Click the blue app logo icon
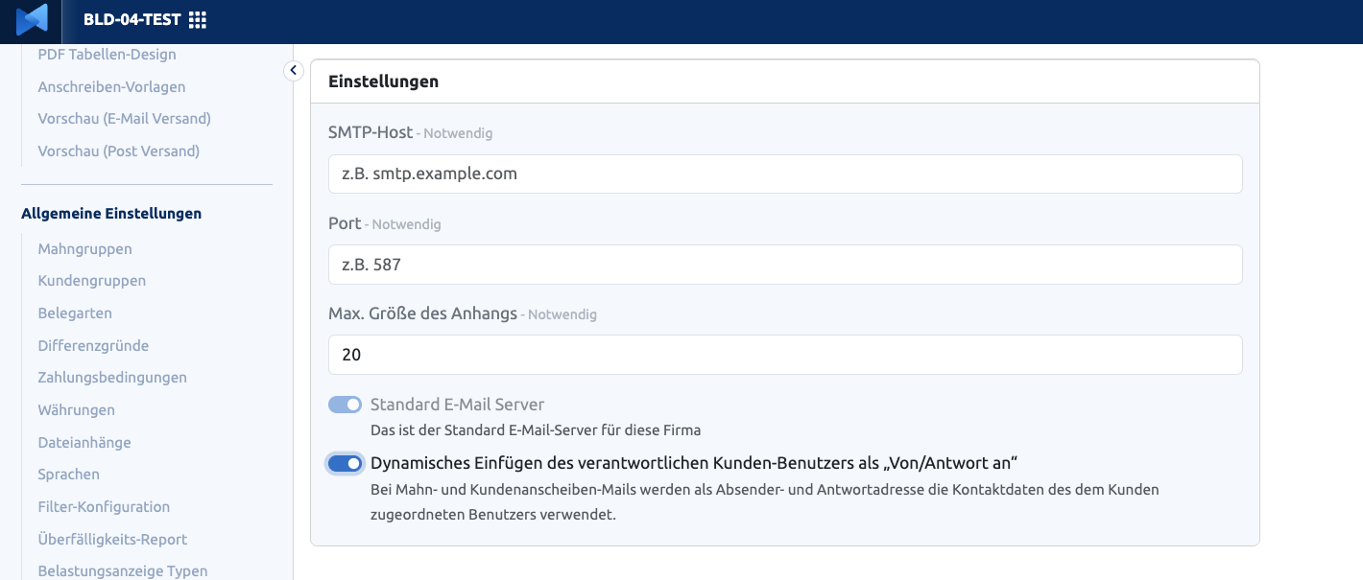 click(x=32, y=19)
